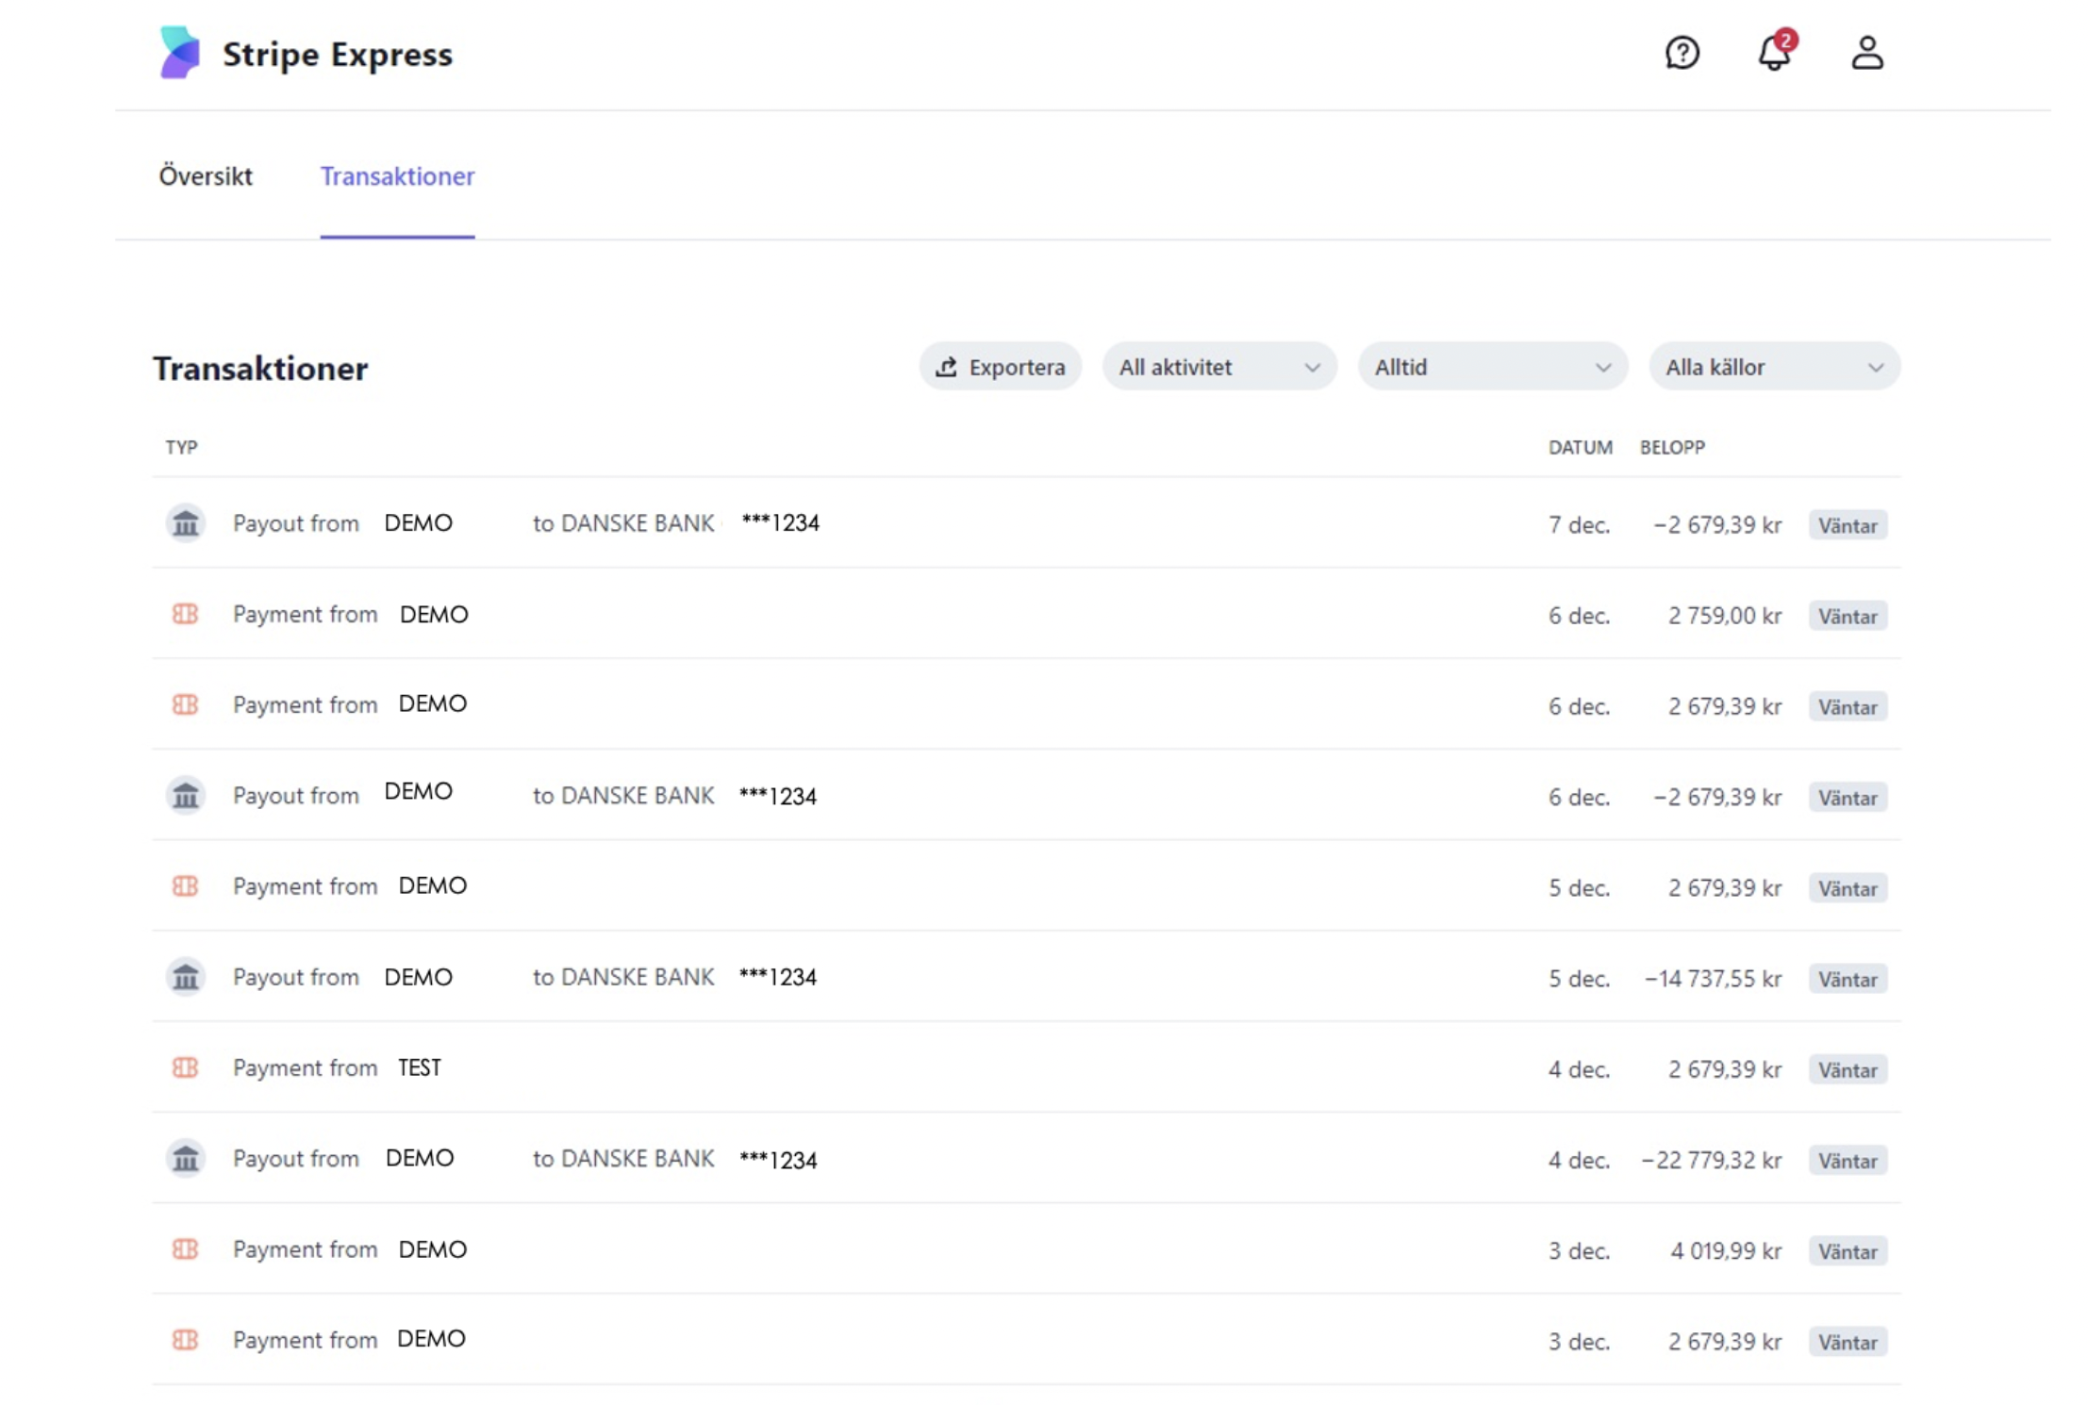Open the help question mark icon
Viewport: 2088px width, 1405px height.
pos(1682,53)
